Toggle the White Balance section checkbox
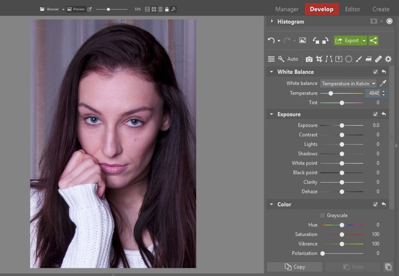399x276 pixels. click(375, 72)
